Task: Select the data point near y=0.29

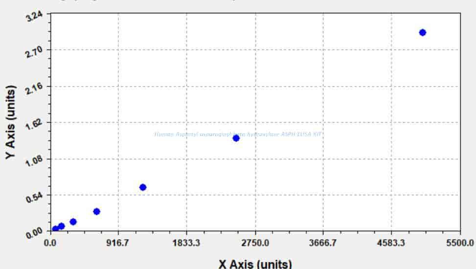Action: [x=96, y=211]
